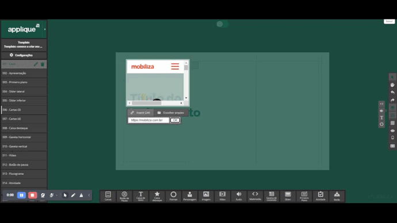Viewport: 397px width, 223px height.
Task: Confirm the URL with the OK button
Action: [x=175, y=120]
